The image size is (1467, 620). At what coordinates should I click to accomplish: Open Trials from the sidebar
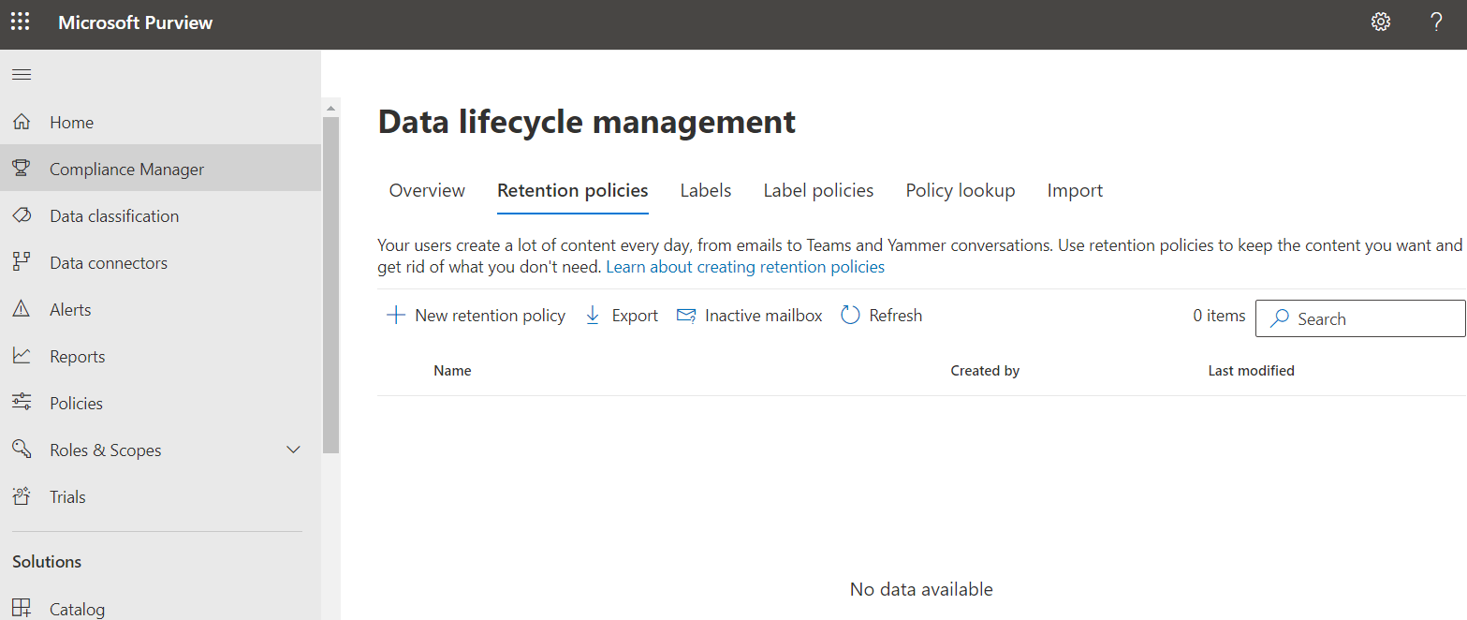(67, 496)
